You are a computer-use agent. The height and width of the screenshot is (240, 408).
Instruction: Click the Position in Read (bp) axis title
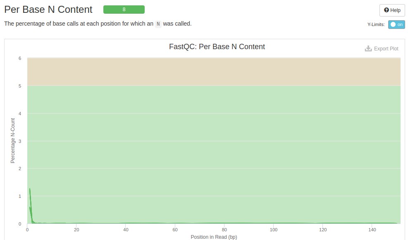pos(214,237)
